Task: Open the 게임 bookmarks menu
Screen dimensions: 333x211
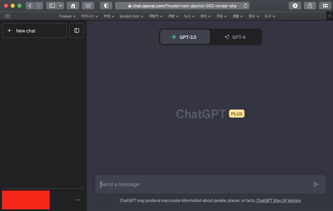Action: 222,16
